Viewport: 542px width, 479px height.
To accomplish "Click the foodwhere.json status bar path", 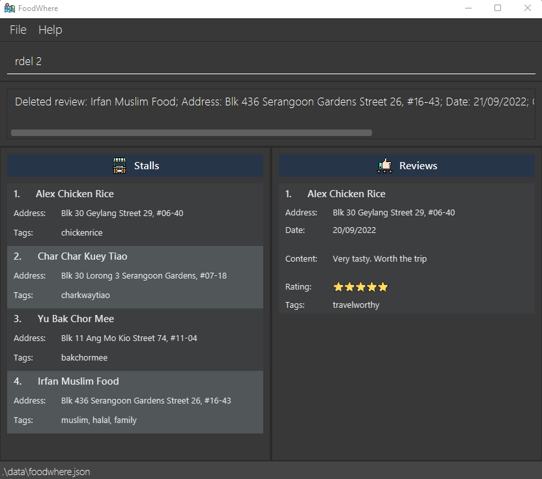I will pos(46,472).
